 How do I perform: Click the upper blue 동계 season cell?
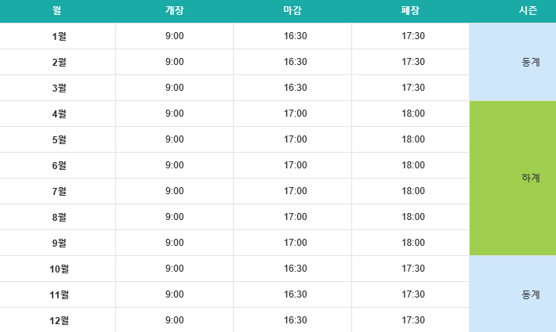513,62
